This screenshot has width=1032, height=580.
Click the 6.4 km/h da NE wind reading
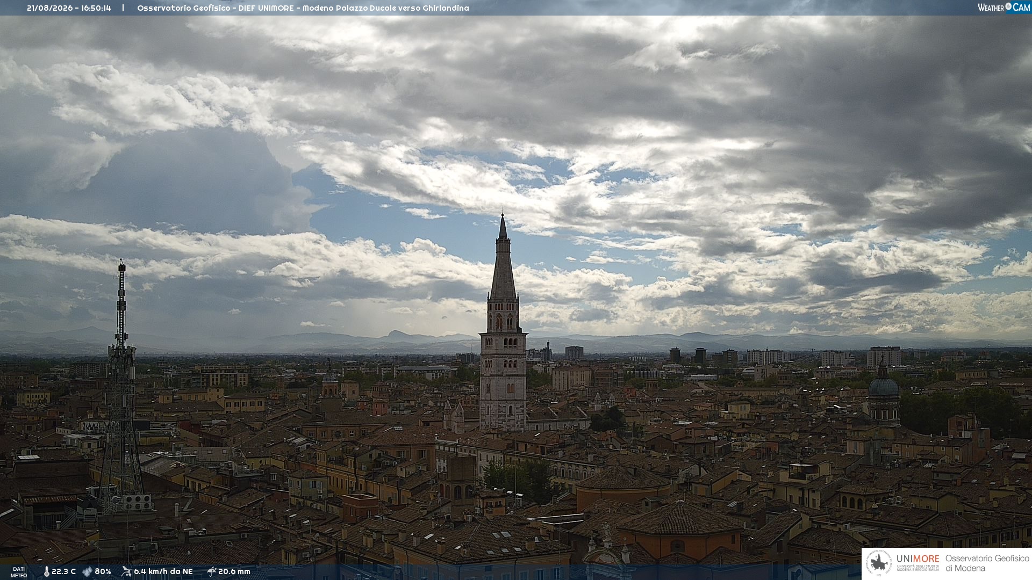pos(163,571)
